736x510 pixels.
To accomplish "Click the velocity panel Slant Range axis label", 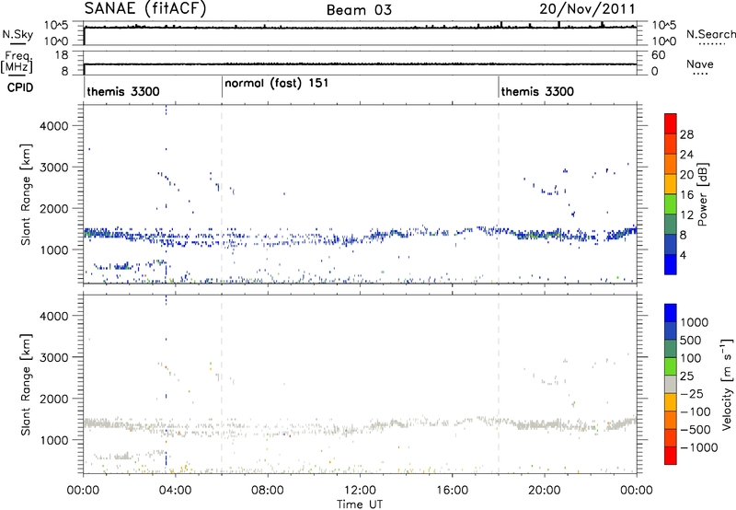I will (26, 385).
